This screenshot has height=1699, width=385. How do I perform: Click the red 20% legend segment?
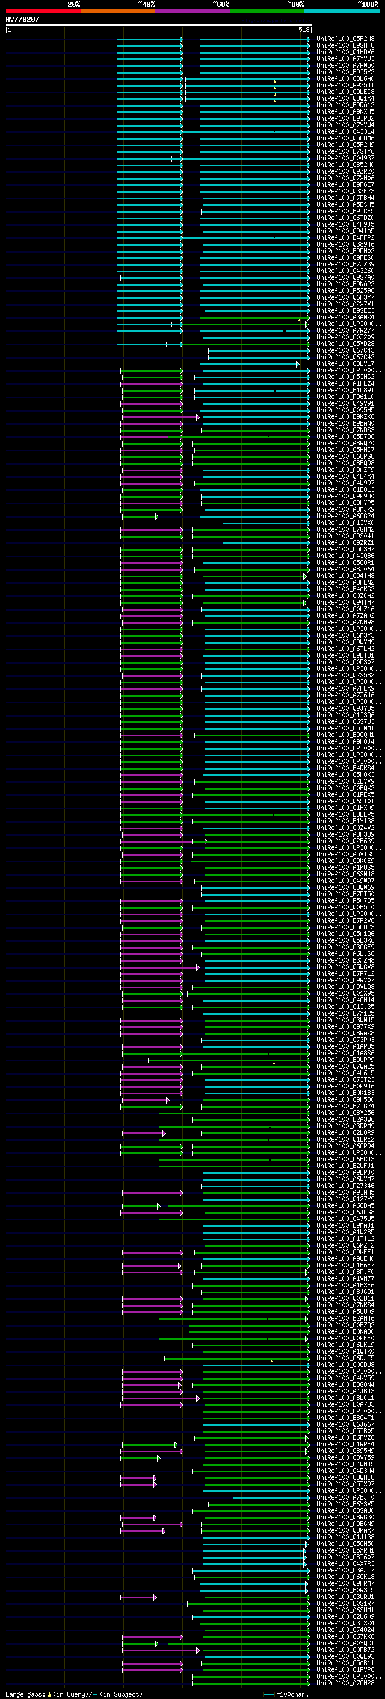(x=43, y=11)
